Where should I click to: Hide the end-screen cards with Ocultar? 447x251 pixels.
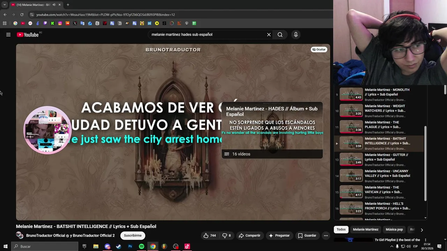pos(319,50)
